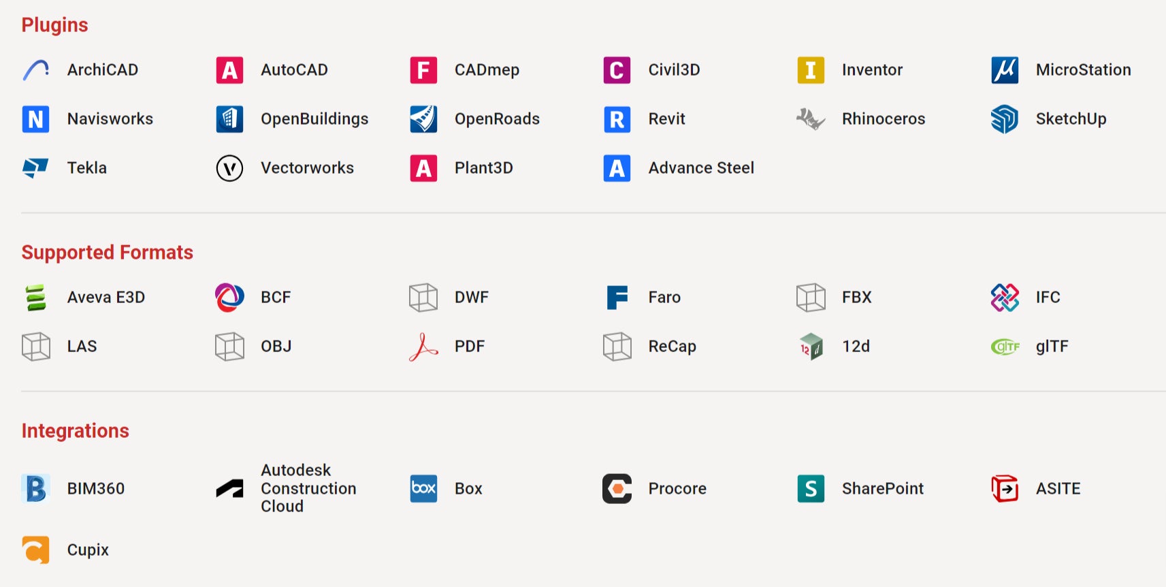Open the Revit plugin link

click(666, 119)
